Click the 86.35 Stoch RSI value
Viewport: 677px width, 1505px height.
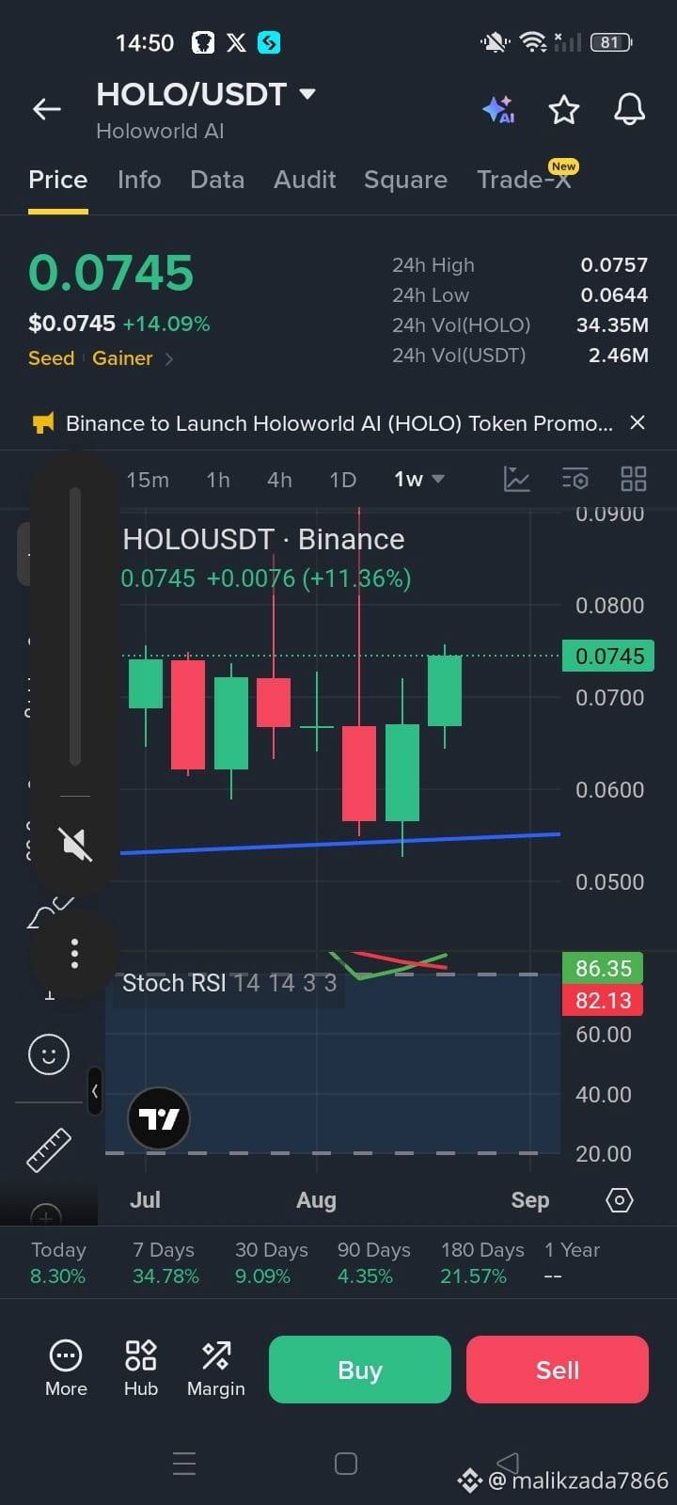603,968
